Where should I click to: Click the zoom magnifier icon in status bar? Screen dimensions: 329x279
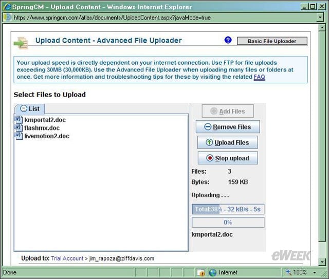[x=288, y=272]
